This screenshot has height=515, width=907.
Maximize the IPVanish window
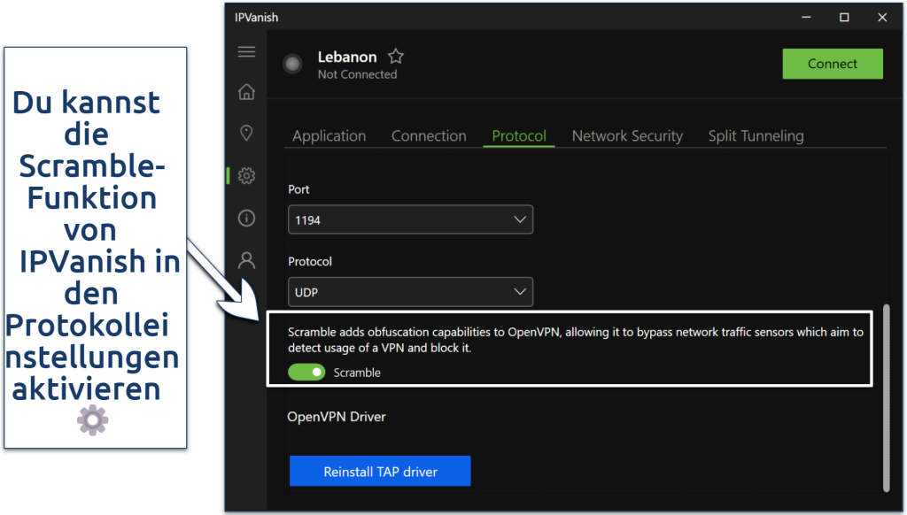click(844, 18)
